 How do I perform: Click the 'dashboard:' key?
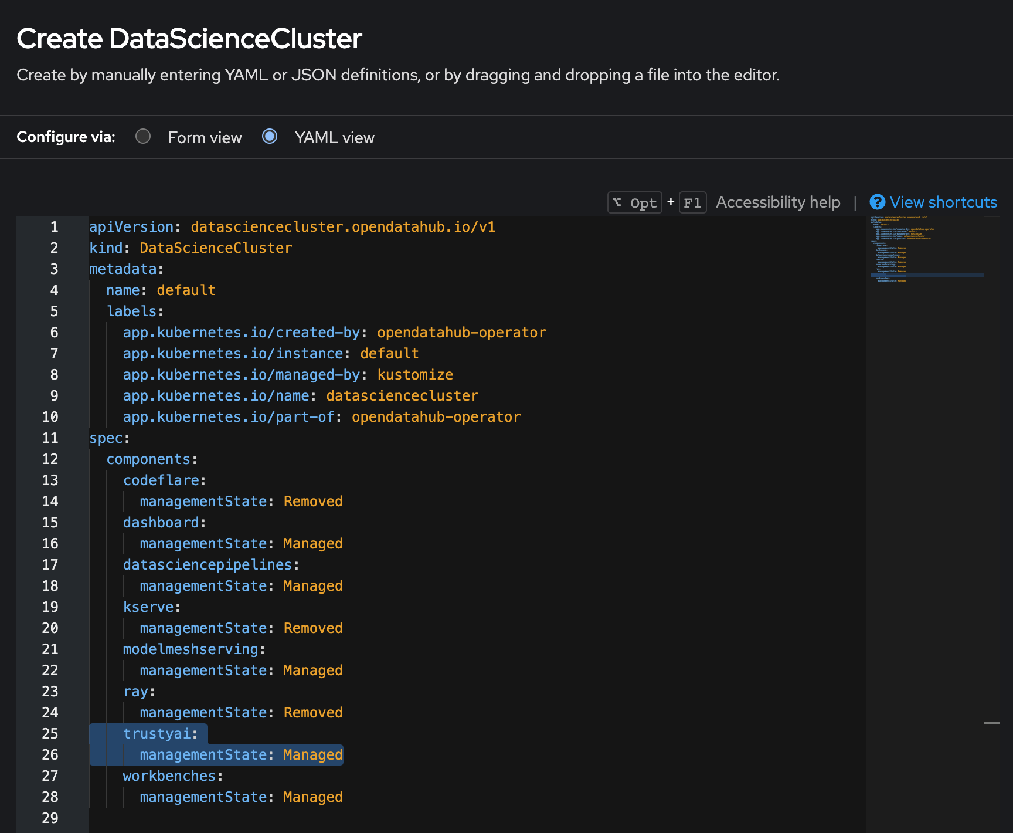[x=165, y=523]
